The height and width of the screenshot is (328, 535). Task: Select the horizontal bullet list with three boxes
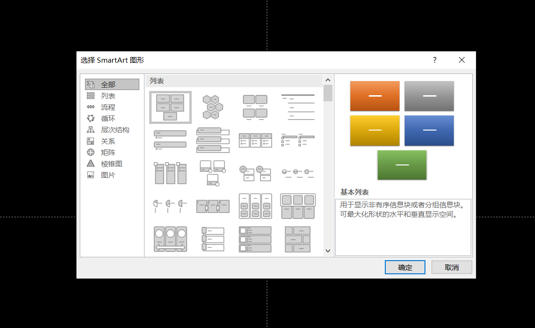255,140
